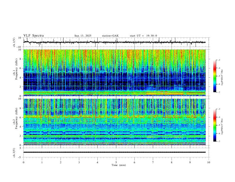Click the 0 tick on the time axis
Screen dimensions: 235x182
click(x=23, y=162)
